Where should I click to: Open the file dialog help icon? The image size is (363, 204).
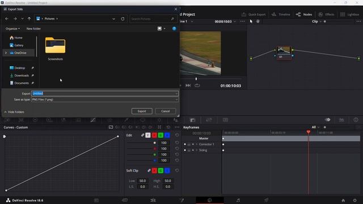click(174, 29)
